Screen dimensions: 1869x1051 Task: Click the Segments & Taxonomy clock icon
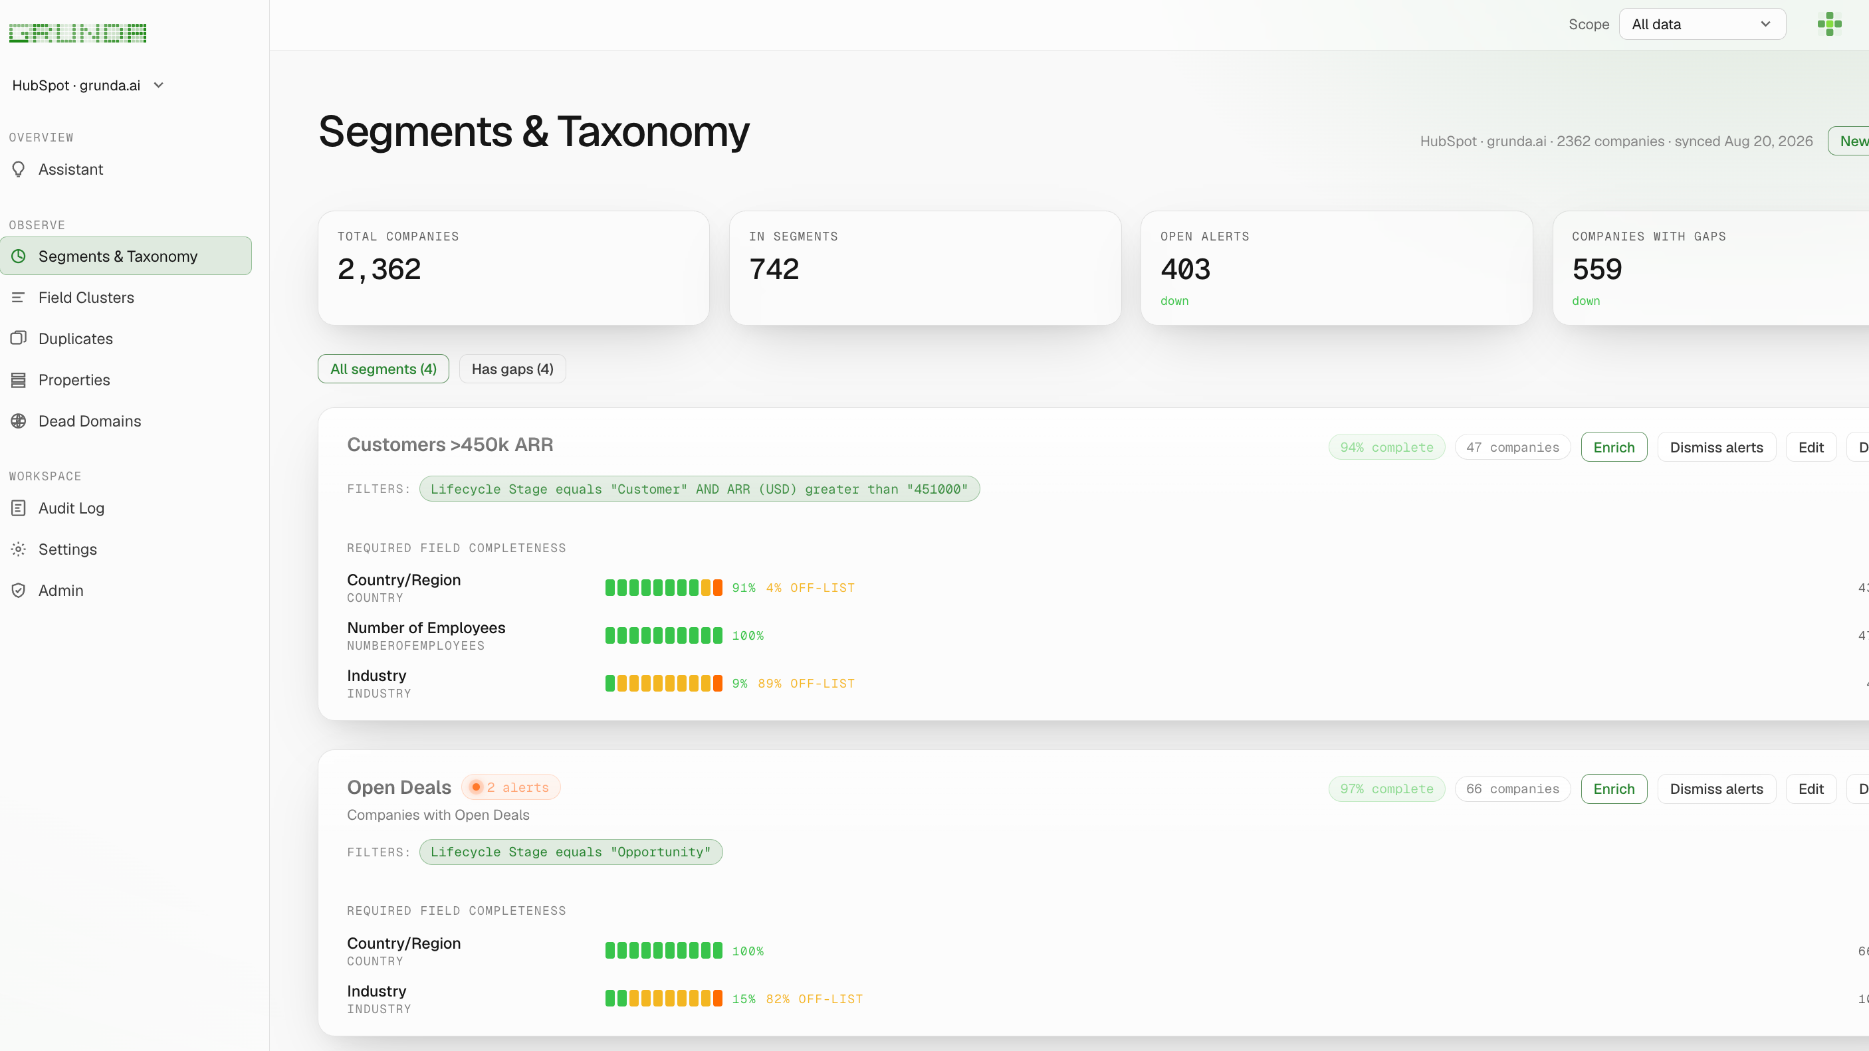tap(19, 256)
